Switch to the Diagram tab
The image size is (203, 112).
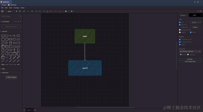pos(183,15)
